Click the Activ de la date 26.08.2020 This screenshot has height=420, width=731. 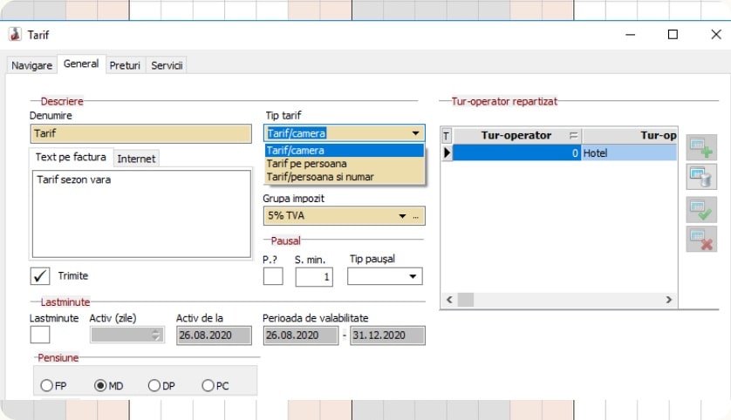click(x=214, y=335)
